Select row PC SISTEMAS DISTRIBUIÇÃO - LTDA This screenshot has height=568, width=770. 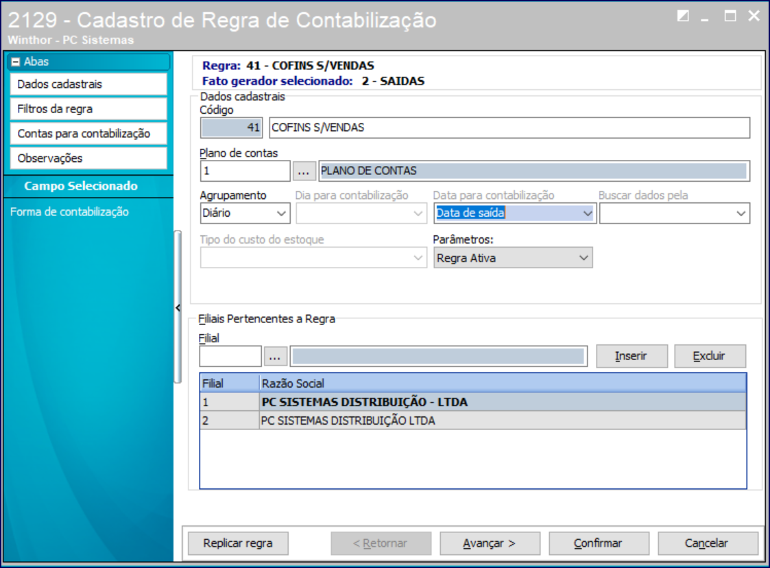tap(473, 402)
